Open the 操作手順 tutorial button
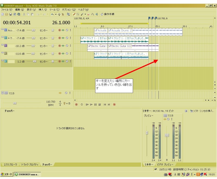 107,14
